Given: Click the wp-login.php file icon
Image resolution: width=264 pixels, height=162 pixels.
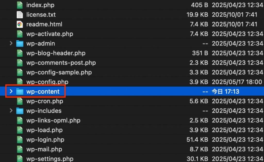Looking at the screenshot, I should click(x=20, y=140).
